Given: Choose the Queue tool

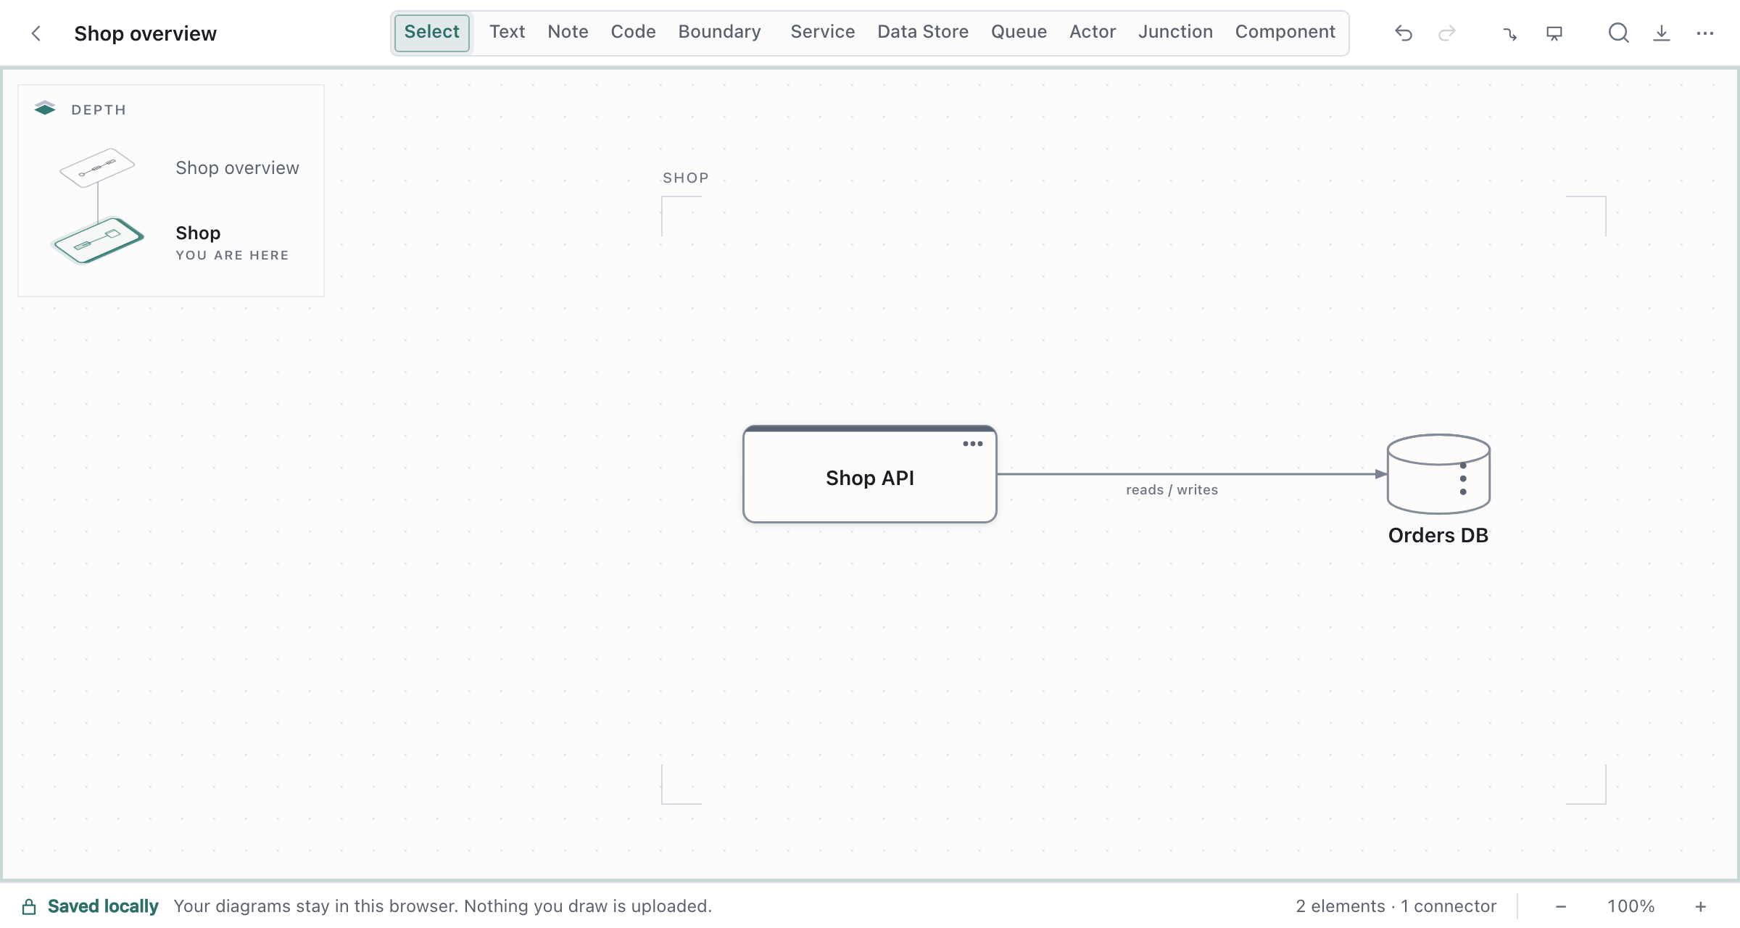Looking at the screenshot, I should (1019, 33).
